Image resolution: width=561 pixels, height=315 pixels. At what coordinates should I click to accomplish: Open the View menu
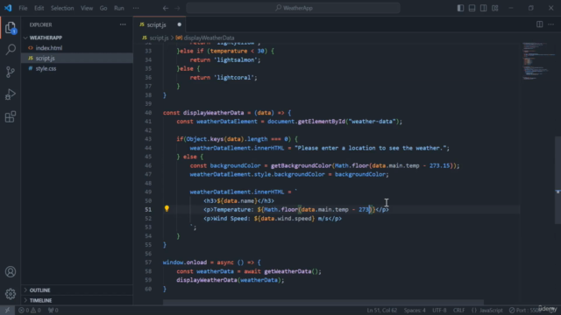(87, 8)
